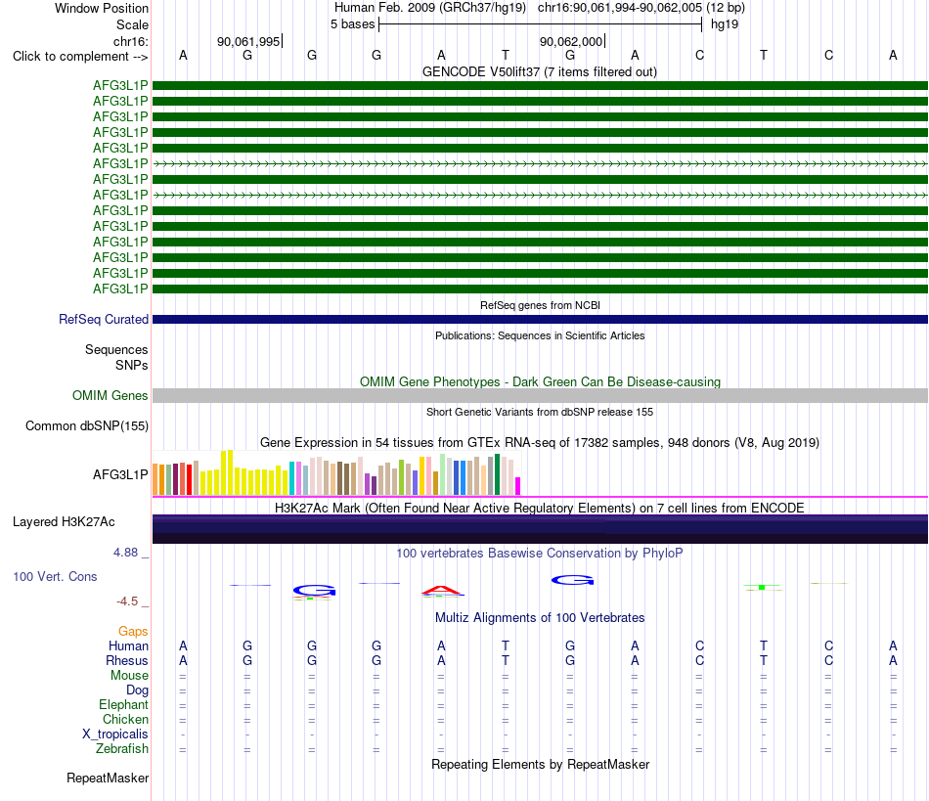Click the H3K27Ac Mark ENCODE track title
The height and width of the screenshot is (801, 929).
(x=540, y=508)
